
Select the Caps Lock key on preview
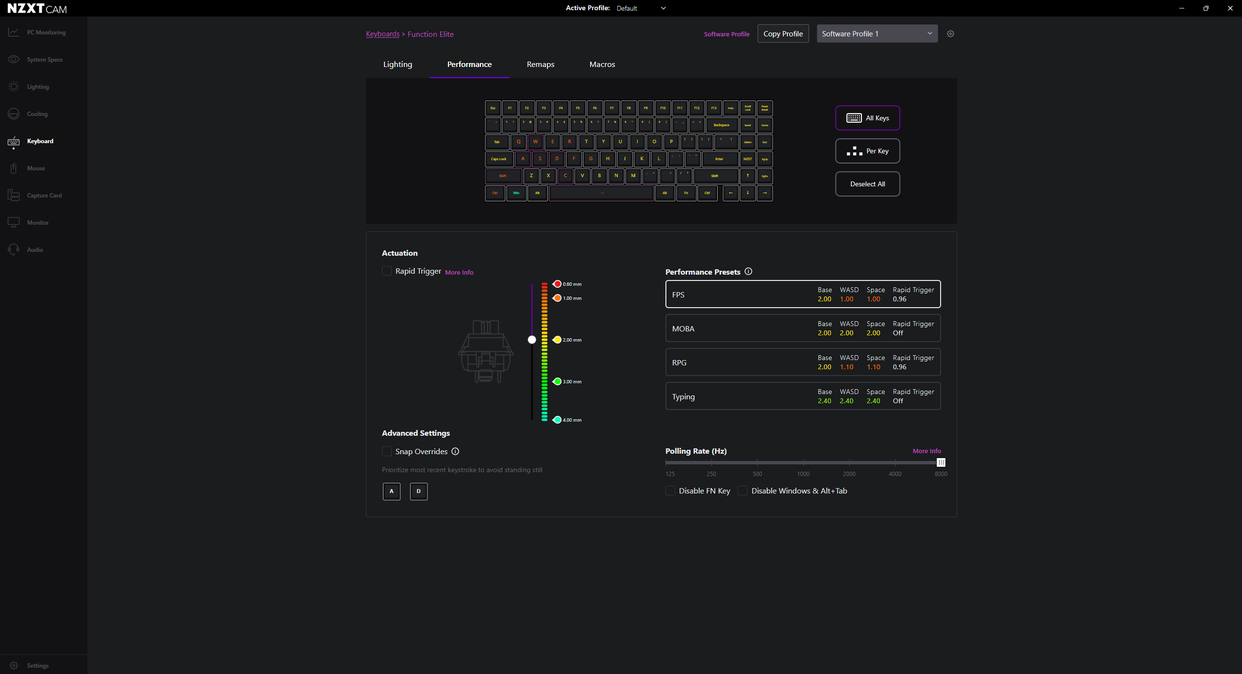499,159
